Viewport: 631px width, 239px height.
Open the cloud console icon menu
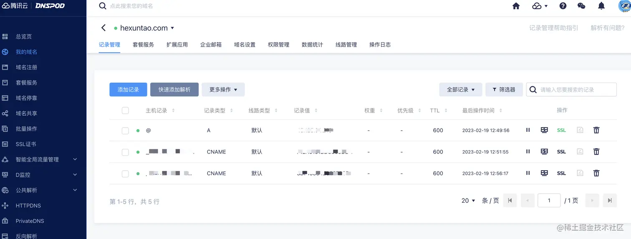pos(540,6)
